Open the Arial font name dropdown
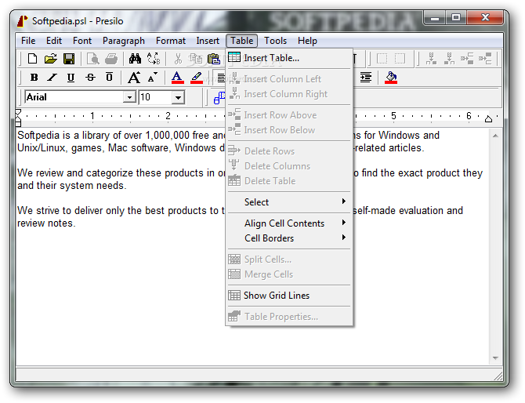Image resolution: width=525 pixels, height=403 pixels. [x=129, y=97]
